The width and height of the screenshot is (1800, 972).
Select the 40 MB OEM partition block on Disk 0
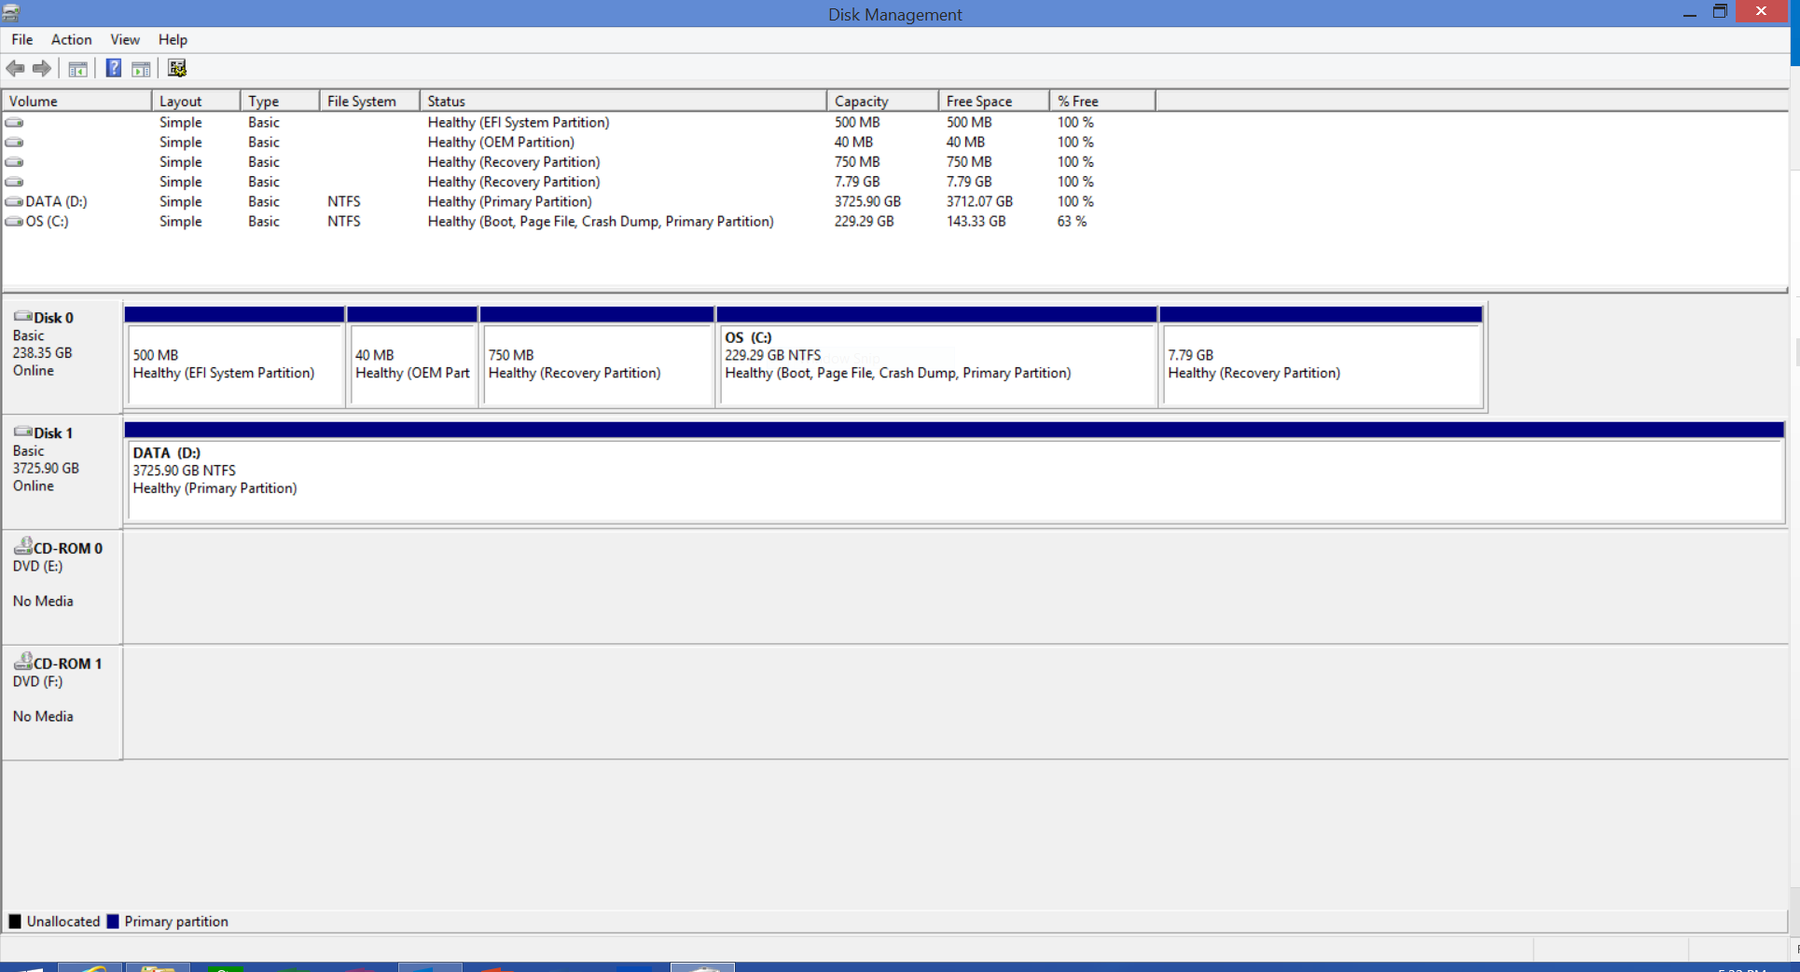412,357
